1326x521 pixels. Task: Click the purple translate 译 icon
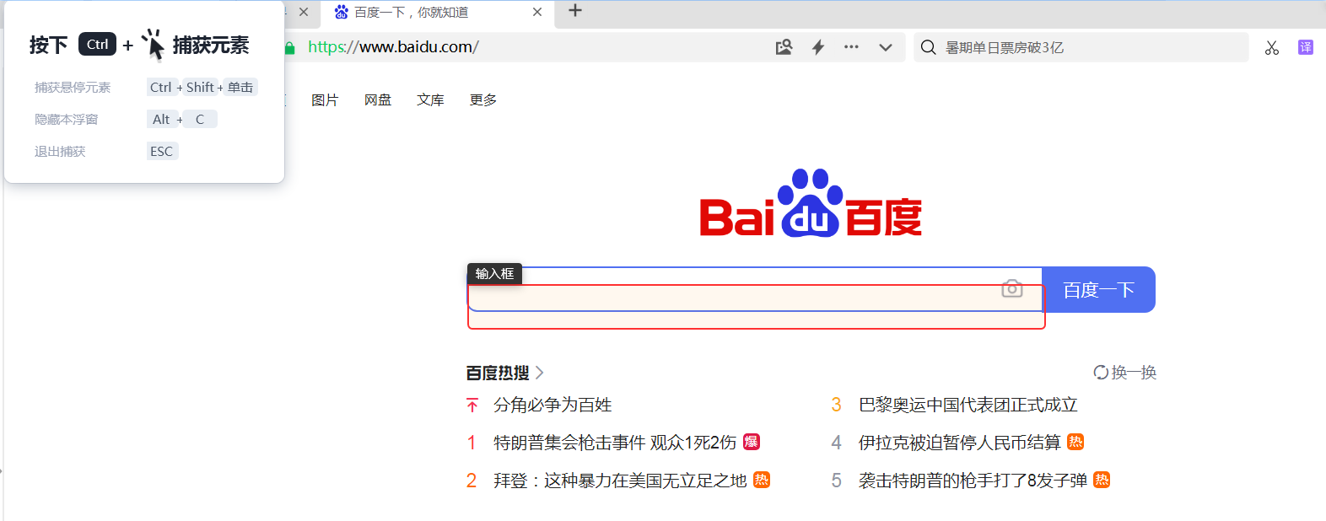click(x=1306, y=47)
